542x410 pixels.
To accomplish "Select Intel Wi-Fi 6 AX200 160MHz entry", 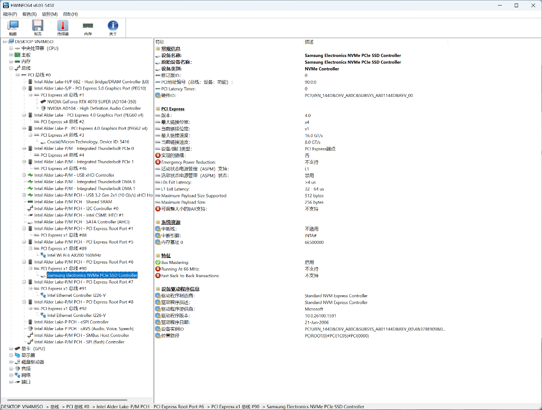I will (74, 255).
